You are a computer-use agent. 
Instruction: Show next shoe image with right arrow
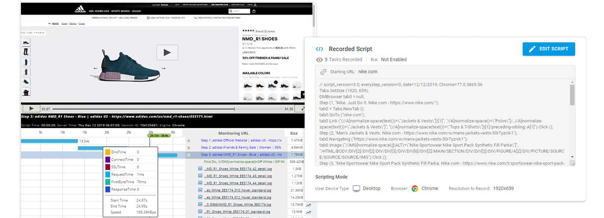click(163, 69)
